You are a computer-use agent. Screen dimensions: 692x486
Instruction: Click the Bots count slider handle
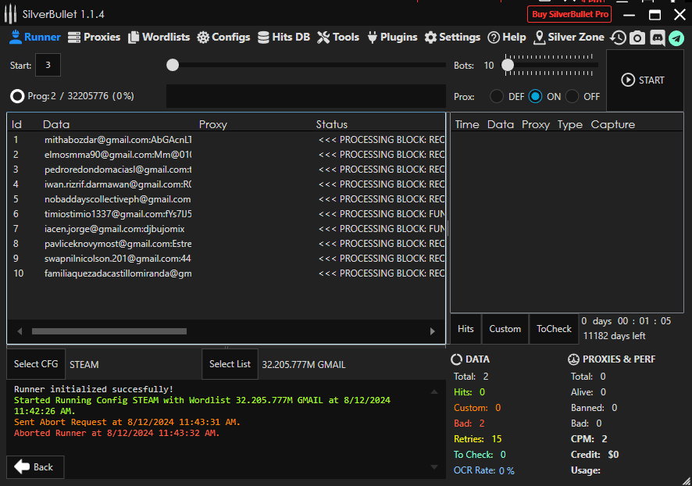pyautogui.click(x=508, y=66)
